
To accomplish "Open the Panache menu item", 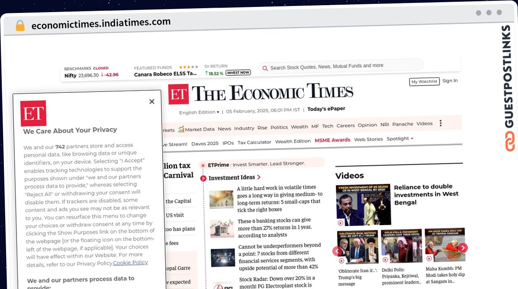I will pos(403,124).
